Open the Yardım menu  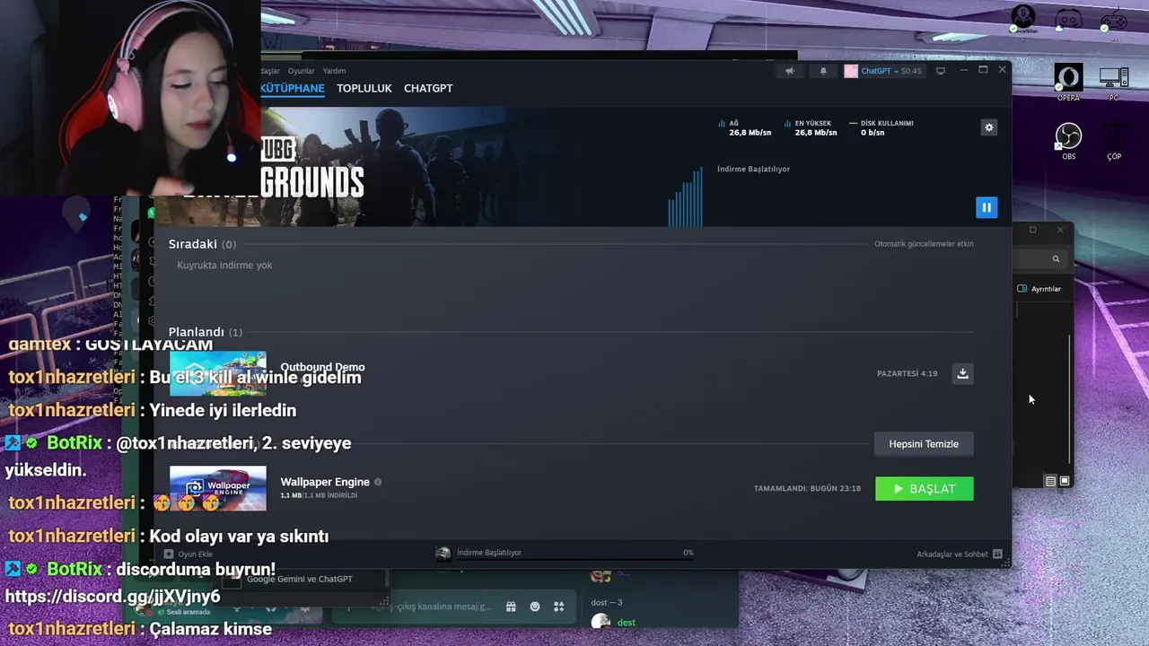pos(334,71)
